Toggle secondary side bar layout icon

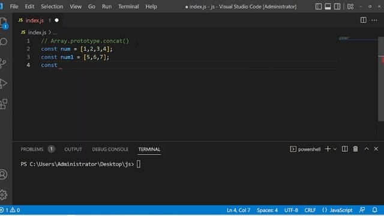click(337, 7)
